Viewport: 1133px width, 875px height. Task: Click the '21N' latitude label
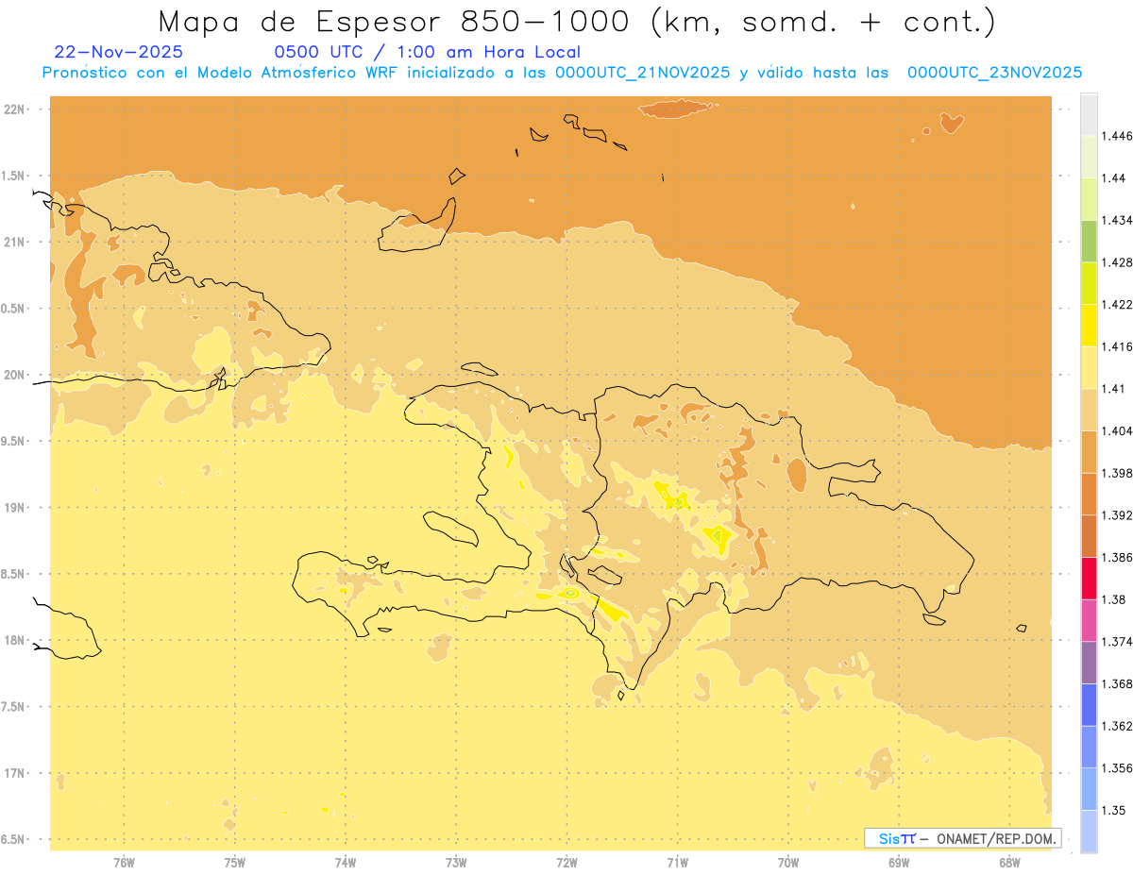click(14, 243)
